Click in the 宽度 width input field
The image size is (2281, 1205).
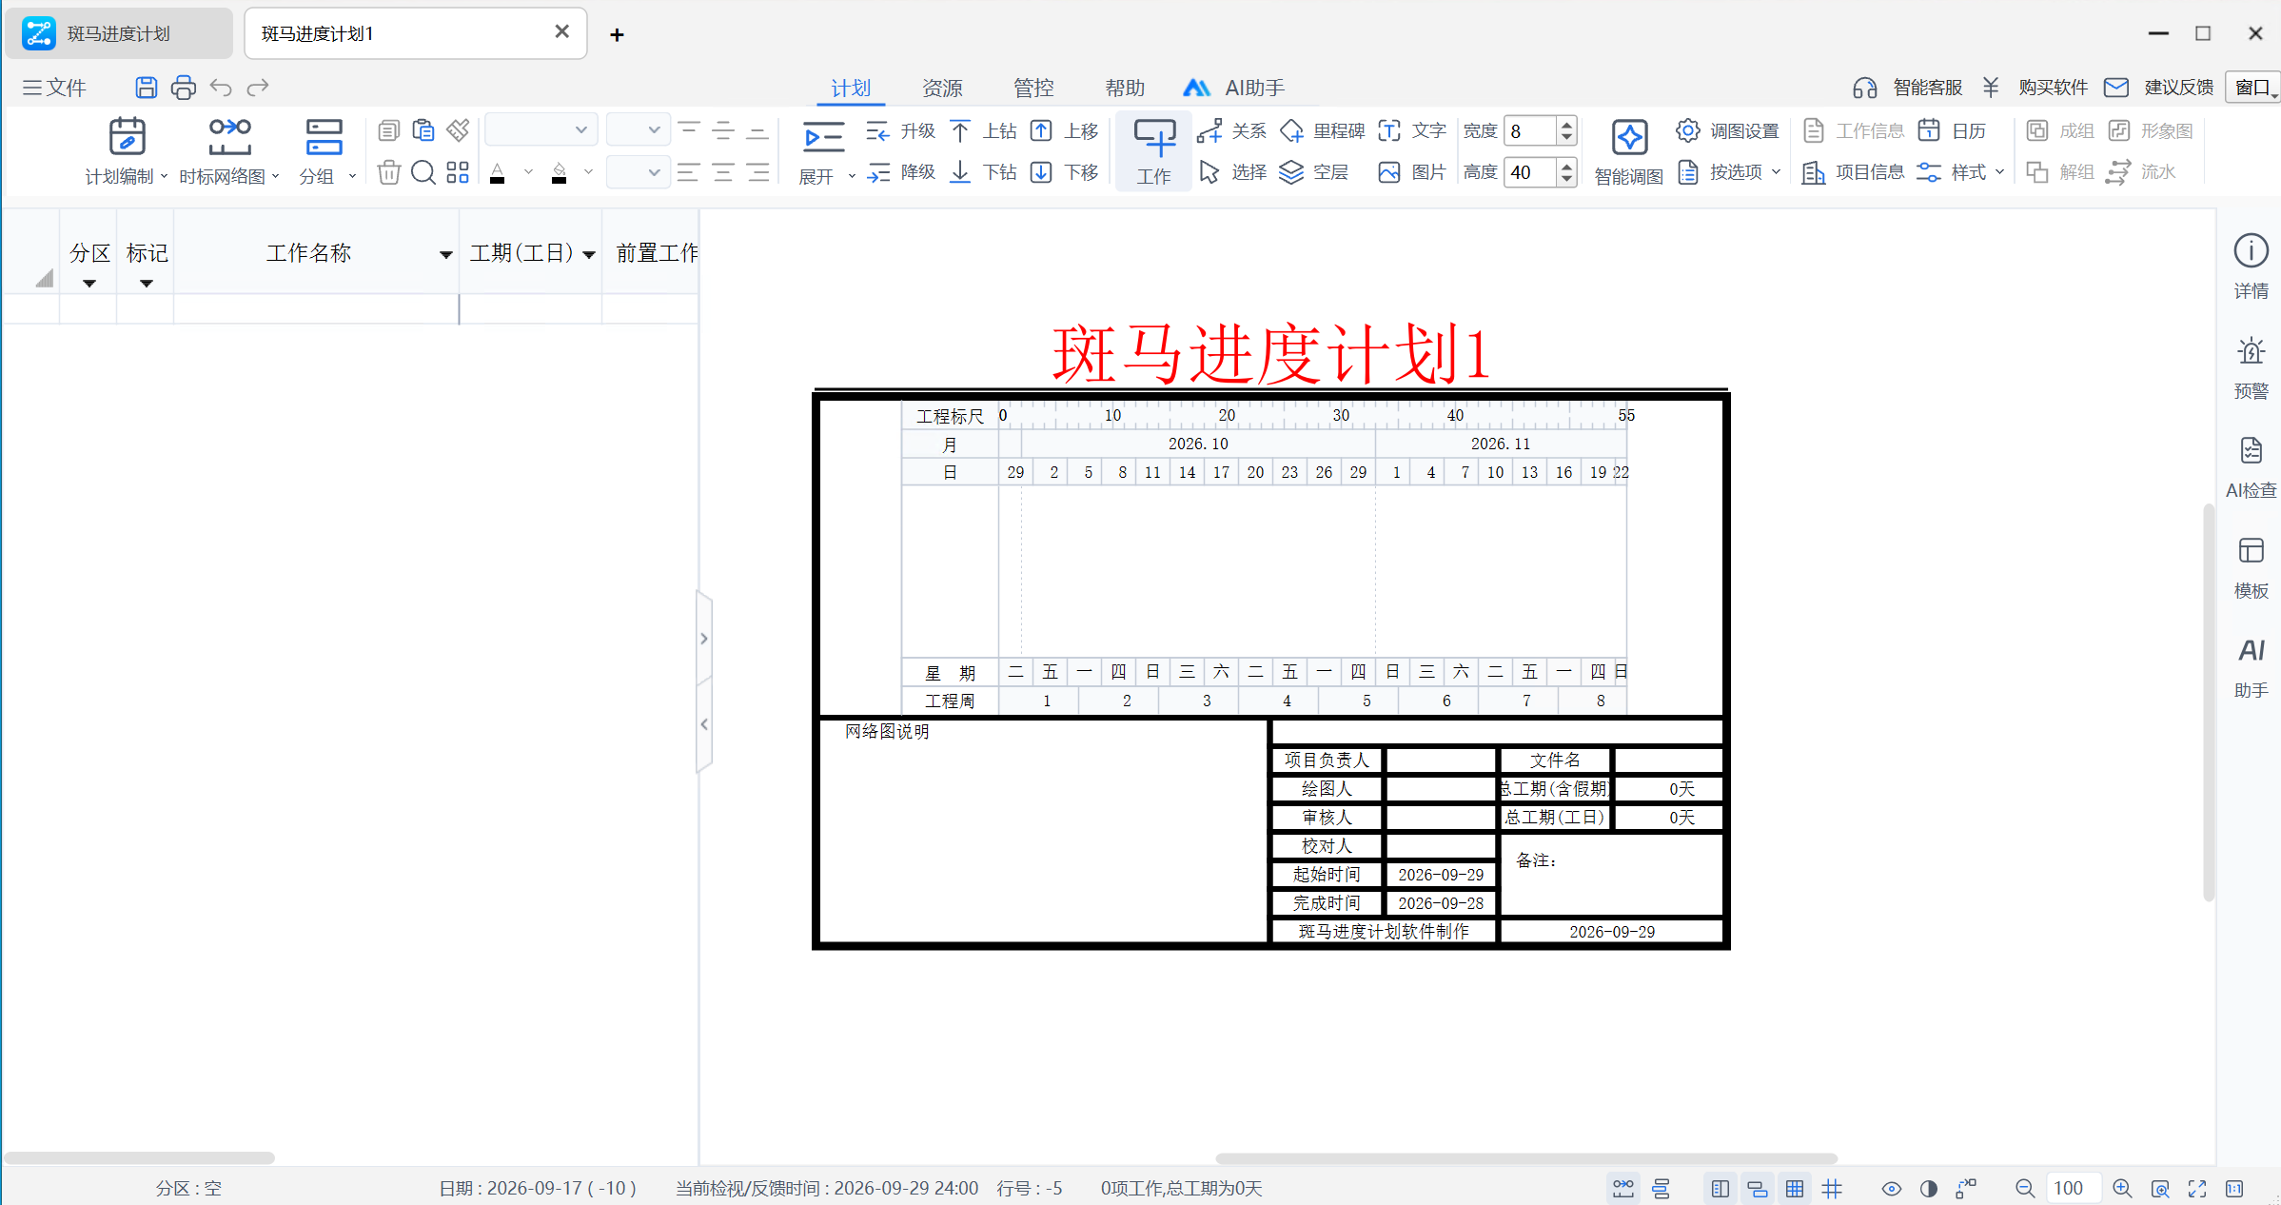pyautogui.click(x=1530, y=130)
